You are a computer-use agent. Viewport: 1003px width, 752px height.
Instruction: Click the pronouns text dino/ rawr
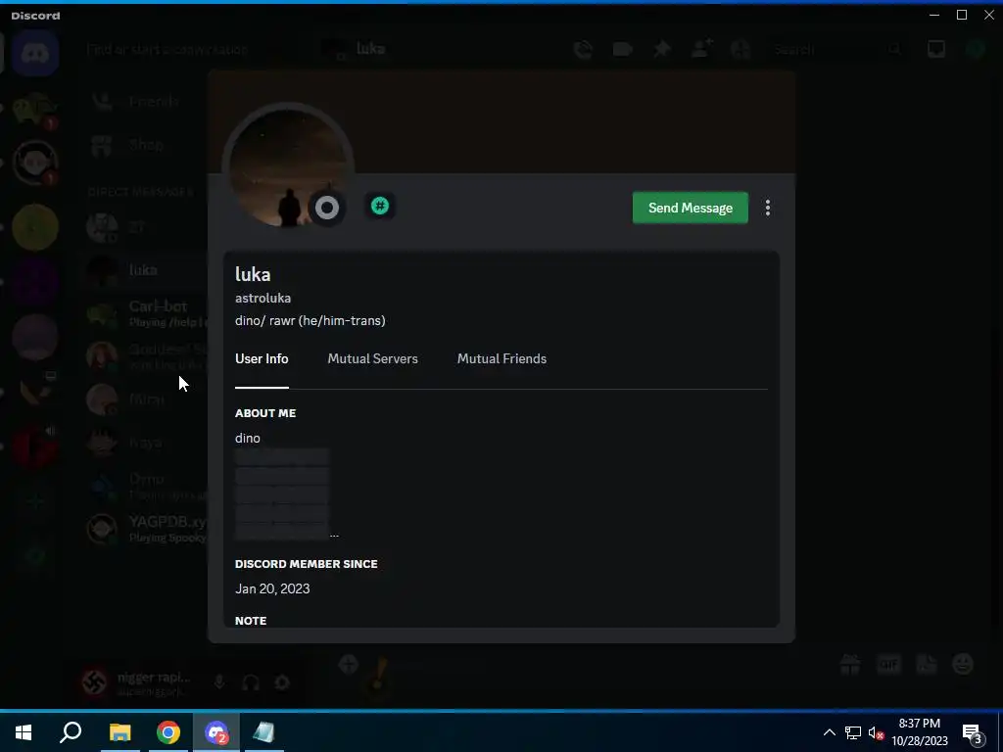point(310,320)
